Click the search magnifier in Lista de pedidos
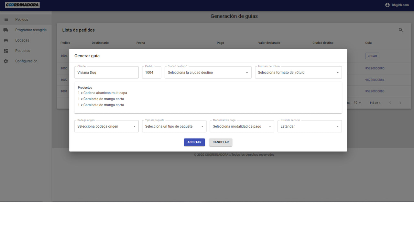Viewport: 414px width, 232px height. point(401,30)
